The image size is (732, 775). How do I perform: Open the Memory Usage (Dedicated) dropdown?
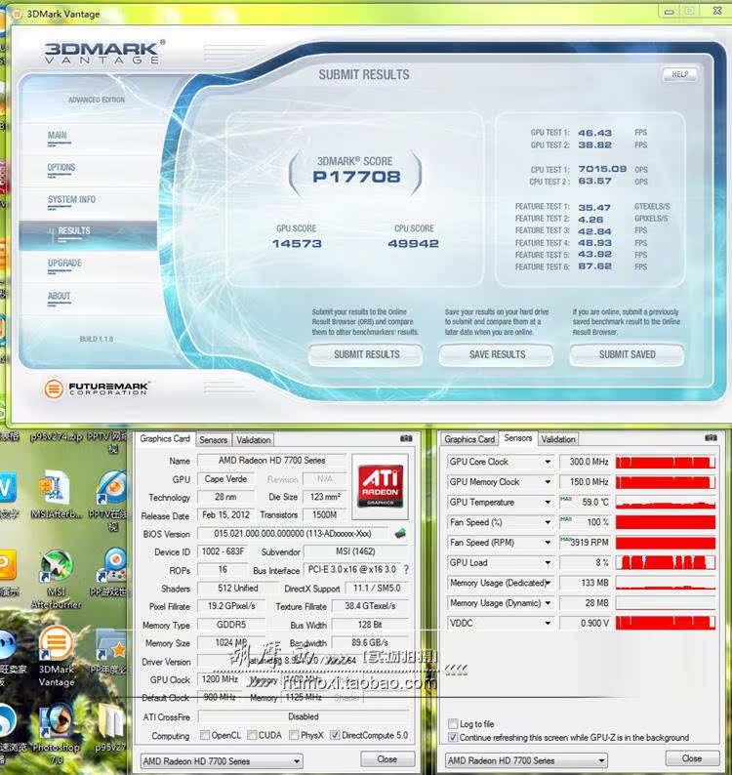coord(548,584)
